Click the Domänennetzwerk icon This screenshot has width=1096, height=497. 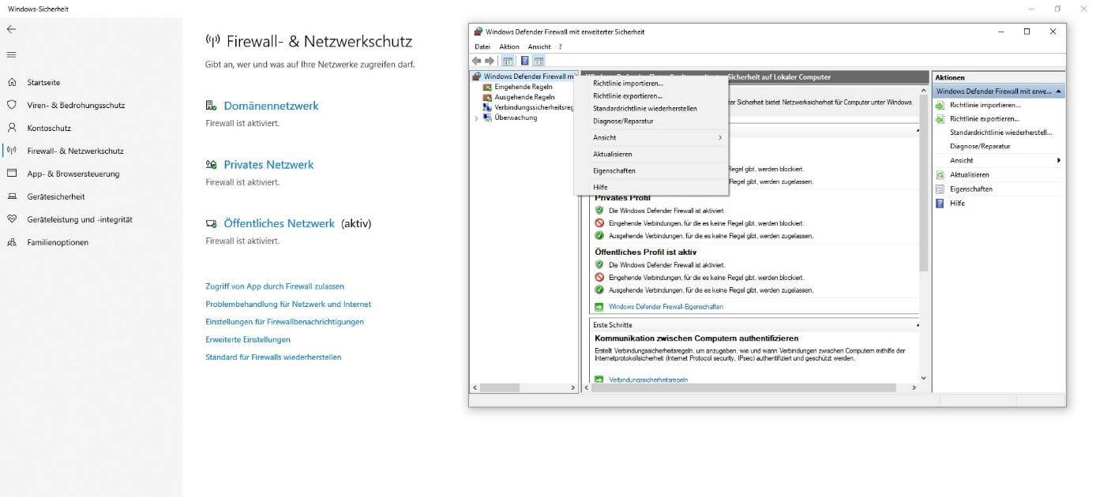(211, 106)
